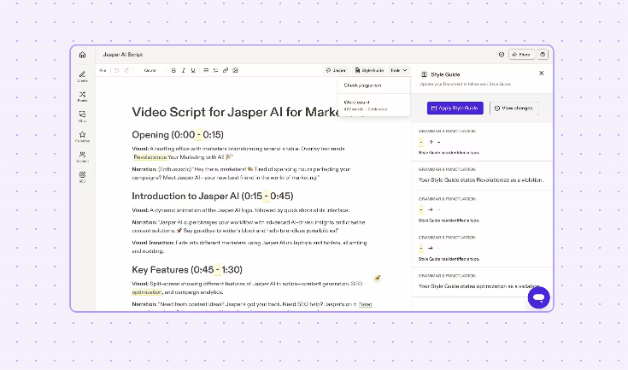
Task: Toggle italic formatting
Action: pos(184,70)
